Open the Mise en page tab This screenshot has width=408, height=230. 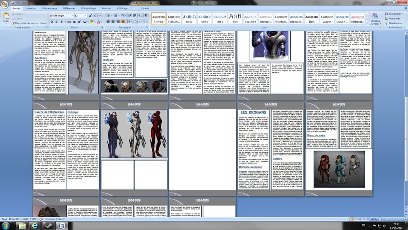pyautogui.click(x=50, y=8)
